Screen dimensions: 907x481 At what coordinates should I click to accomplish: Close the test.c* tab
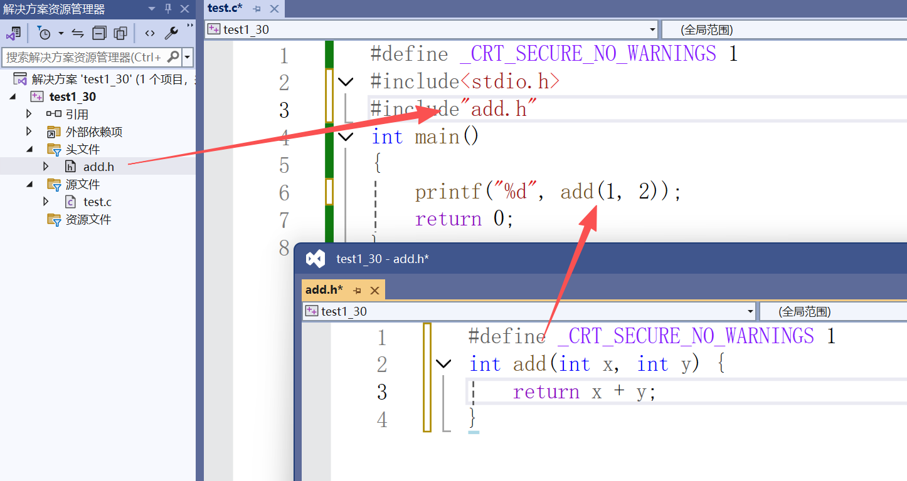(x=274, y=9)
